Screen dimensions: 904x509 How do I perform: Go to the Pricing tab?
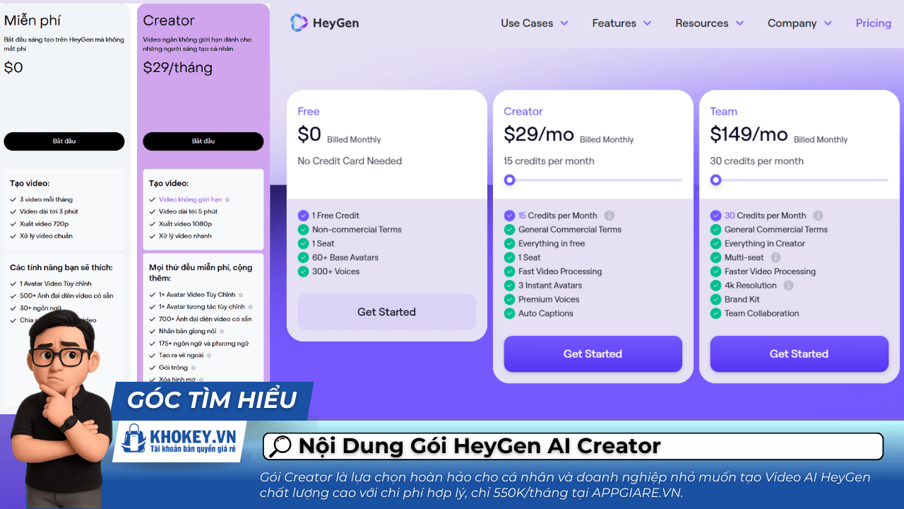[x=873, y=23]
